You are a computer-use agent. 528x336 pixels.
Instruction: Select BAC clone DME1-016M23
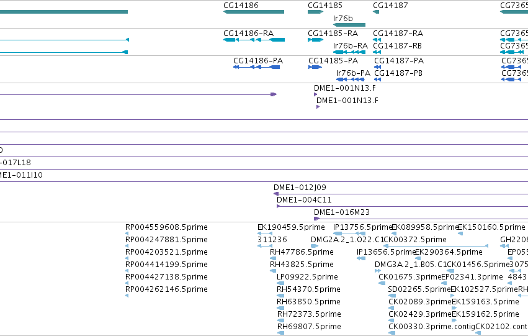(x=342, y=212)
